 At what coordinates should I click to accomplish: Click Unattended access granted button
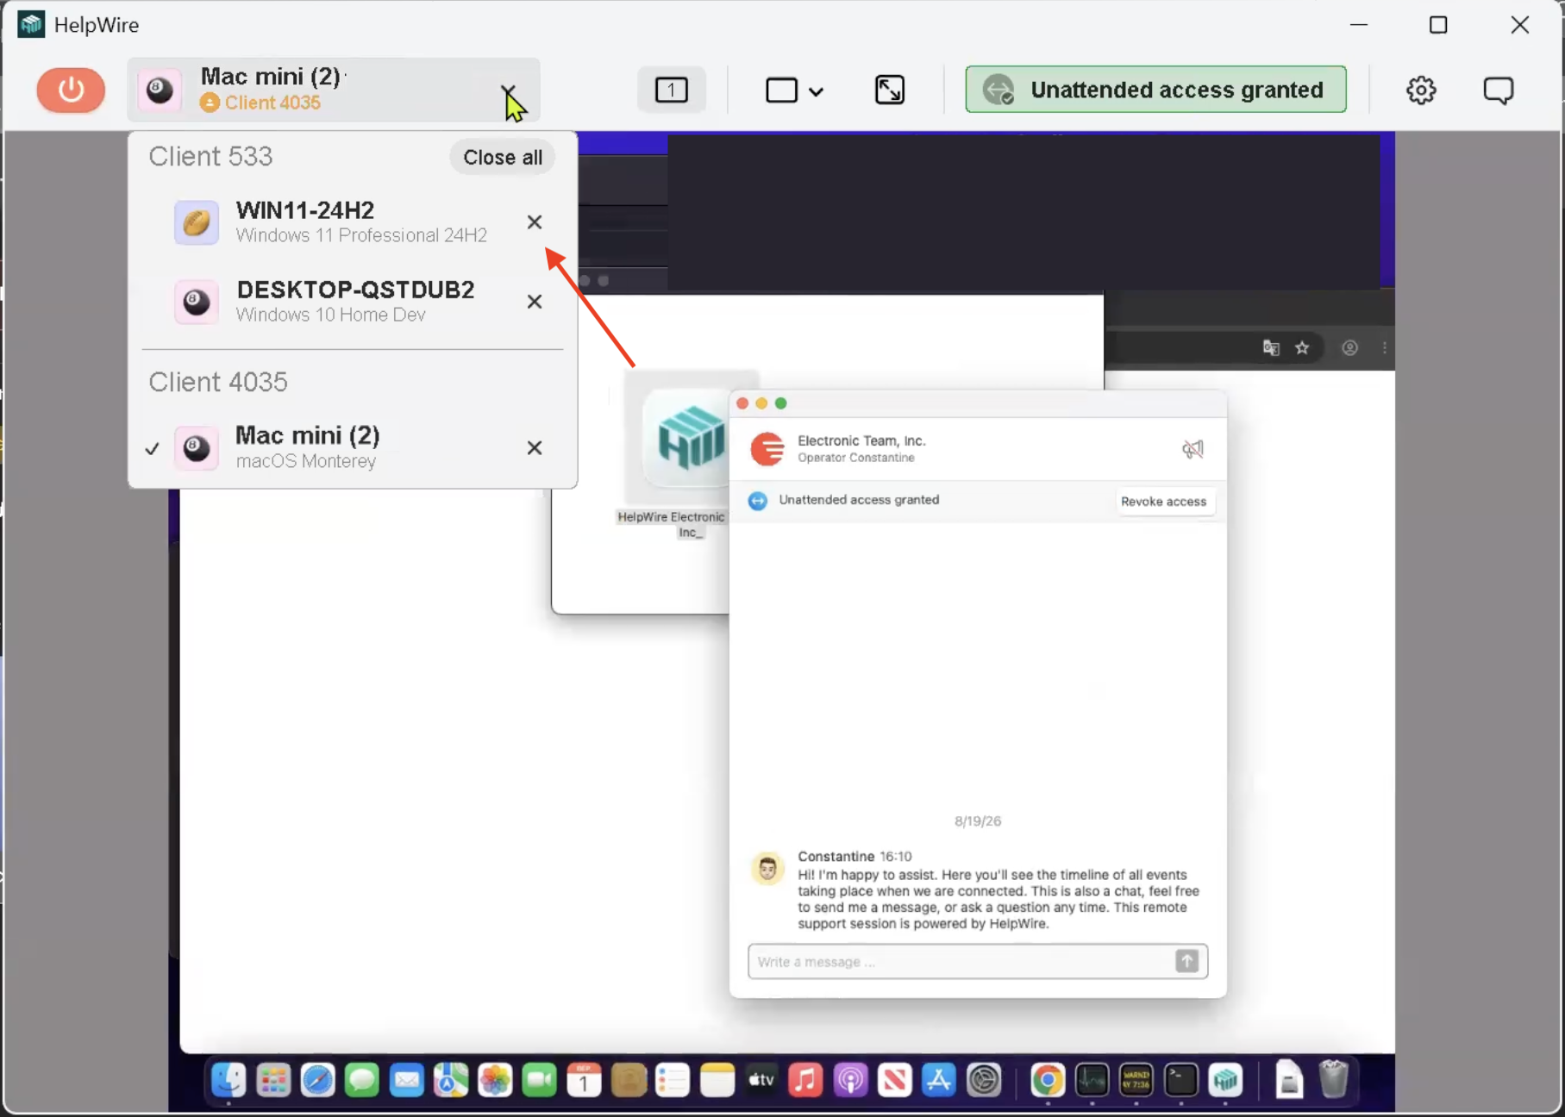point(1156,90)
